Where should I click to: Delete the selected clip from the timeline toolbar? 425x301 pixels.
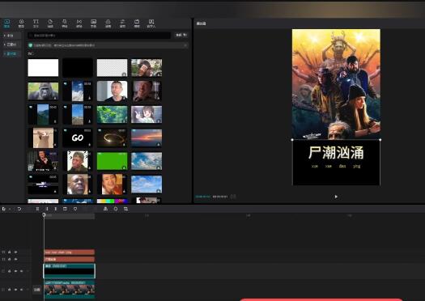[x=65, y=209]
